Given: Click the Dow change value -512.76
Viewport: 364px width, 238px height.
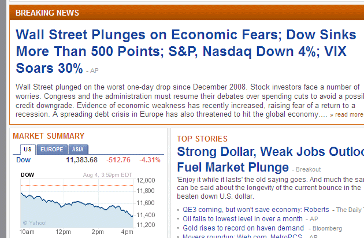Looking at the screenshot, I should click(x=119, y=160).
